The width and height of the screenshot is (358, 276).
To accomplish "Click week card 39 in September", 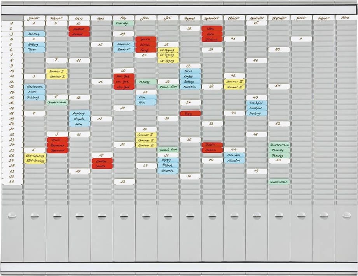I will point(212,124).
